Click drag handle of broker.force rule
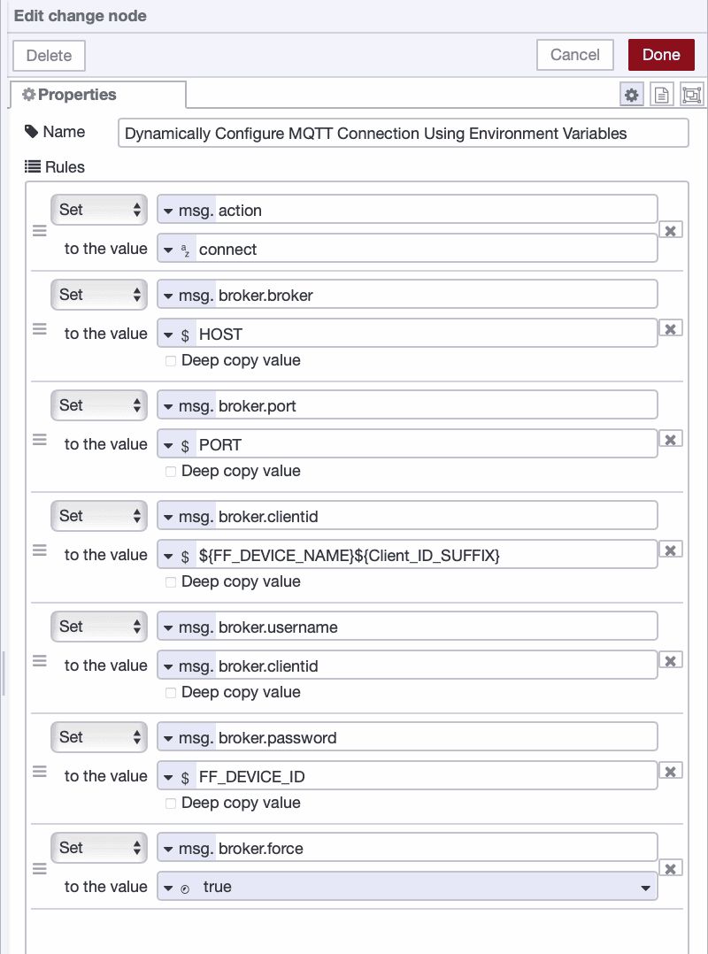Viewport: 708px width, 954px height. pos(39,868)
